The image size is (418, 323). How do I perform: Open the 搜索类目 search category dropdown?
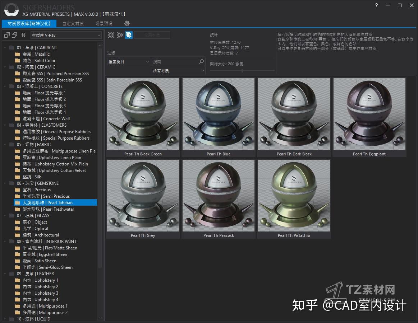128,61
